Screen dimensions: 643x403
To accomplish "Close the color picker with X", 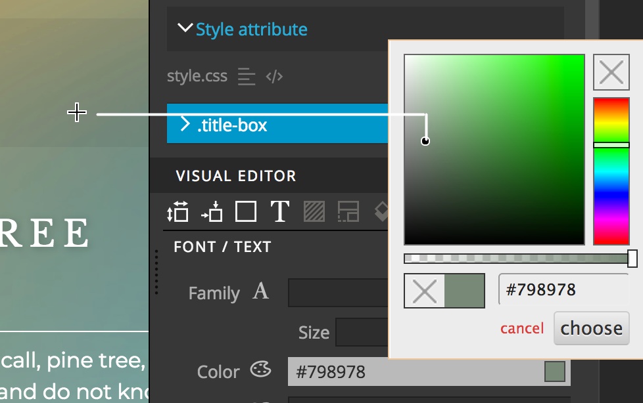I will click(611, 72).
